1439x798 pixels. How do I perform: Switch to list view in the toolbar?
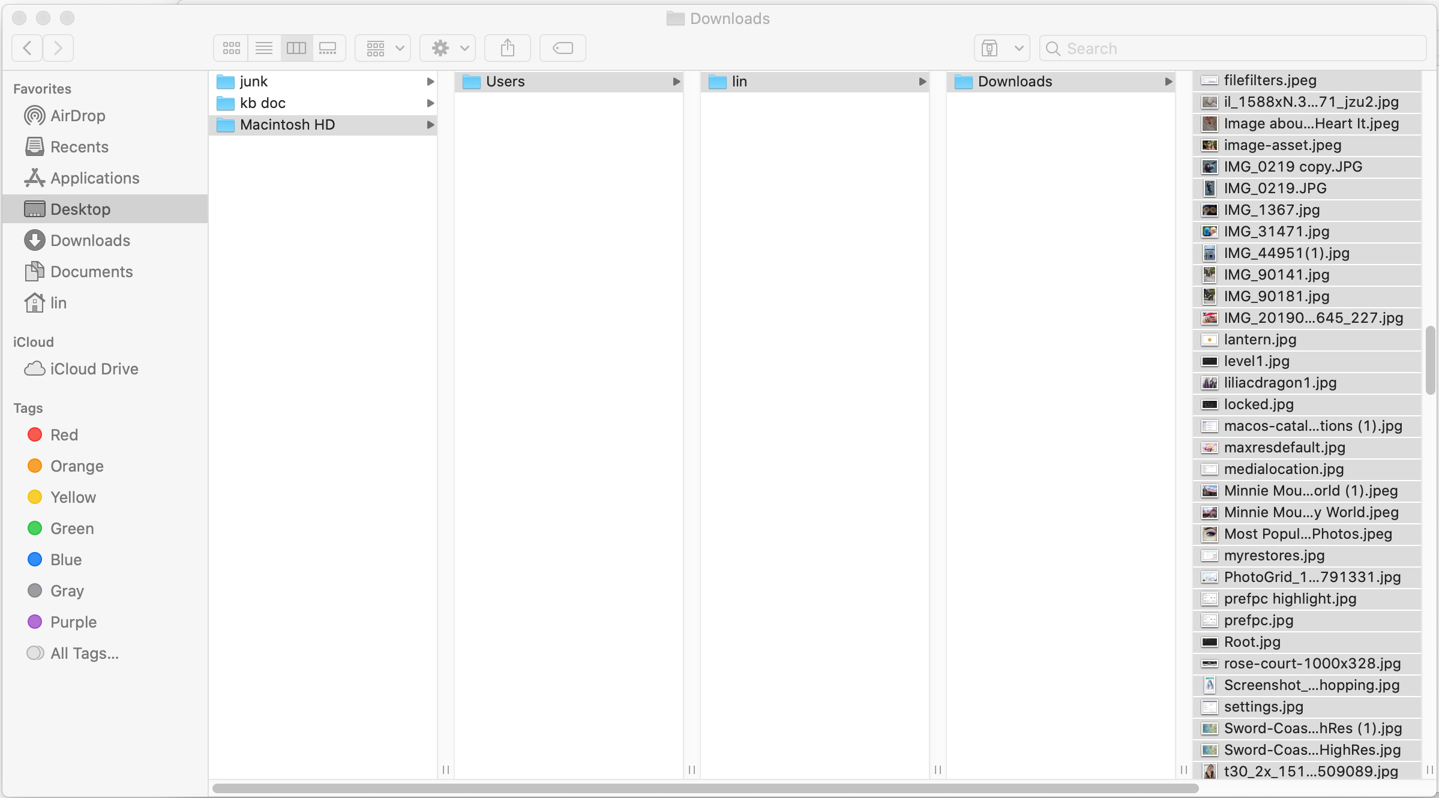(x=264, y=48)
